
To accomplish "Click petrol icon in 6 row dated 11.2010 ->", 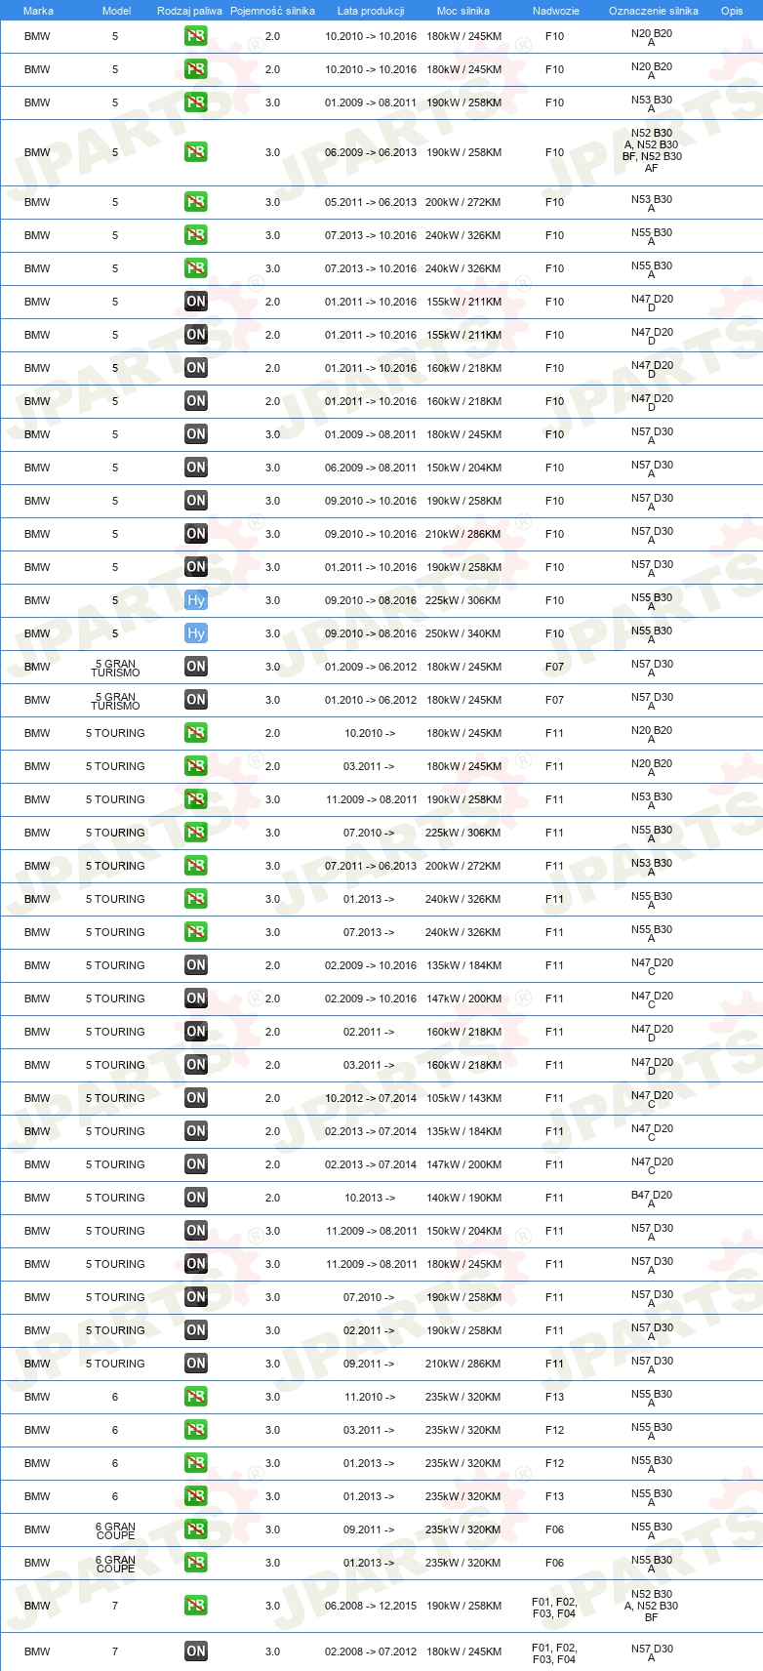I will pyautogui.click(x=196, y=1397).
